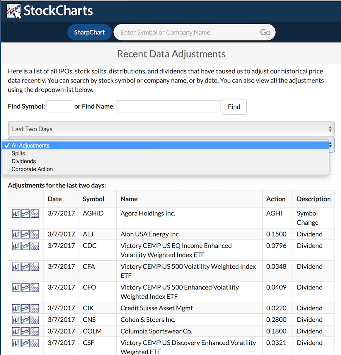Open the bar chart icon for CFA
Screen dimensions: 341x355
click(x=16, y=267)
